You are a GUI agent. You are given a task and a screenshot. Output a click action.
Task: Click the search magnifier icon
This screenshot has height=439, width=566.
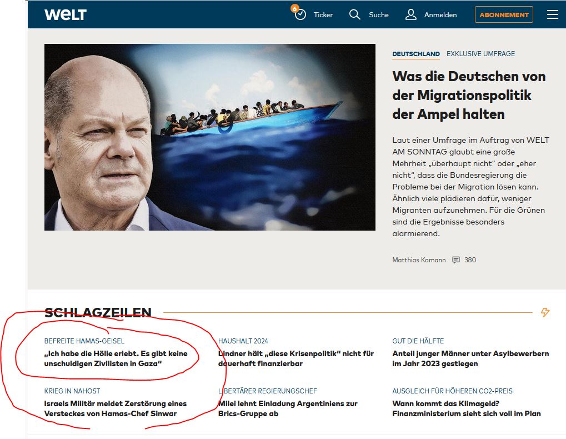[354, 14]
